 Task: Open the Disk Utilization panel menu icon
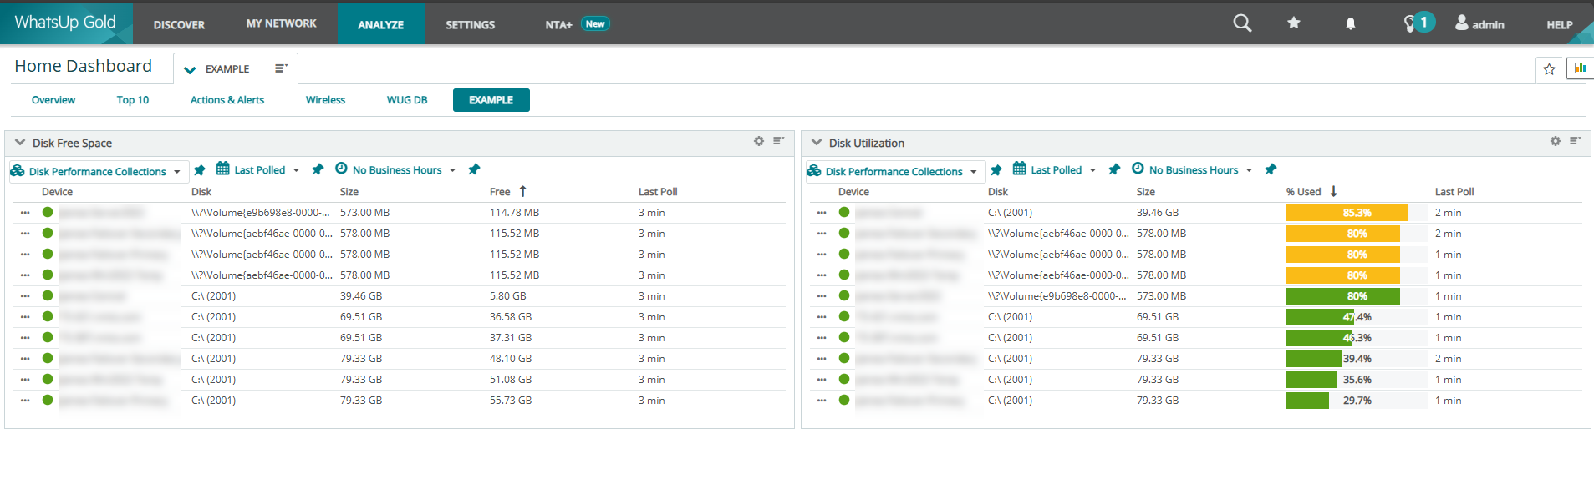[1575, 141]
